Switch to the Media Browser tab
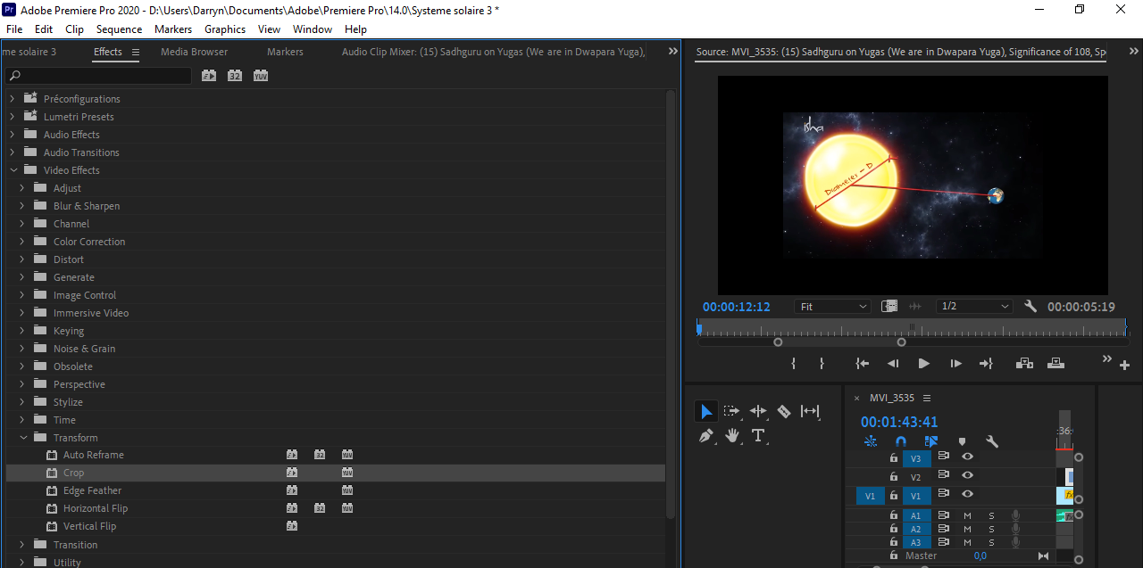The image size is (1143, 568). click(x=193, y=51)
